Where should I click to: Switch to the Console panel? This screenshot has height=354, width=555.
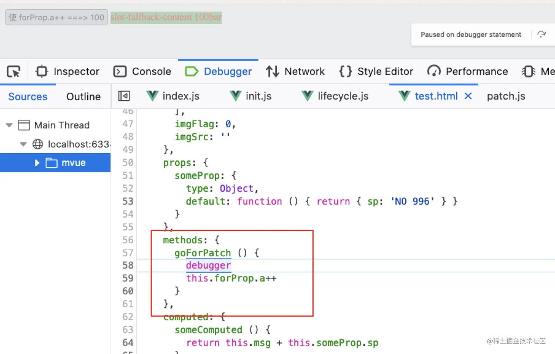142,71
